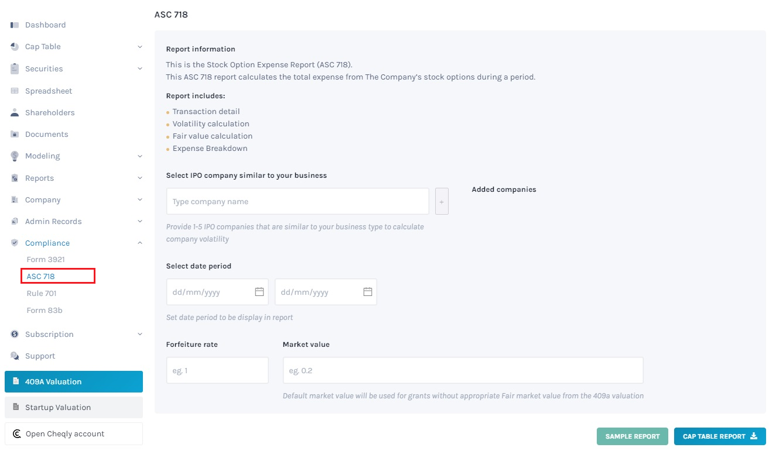Open the start date calendar icon
The height and width of the screenshot is (458, 769).
coord(259,291)
